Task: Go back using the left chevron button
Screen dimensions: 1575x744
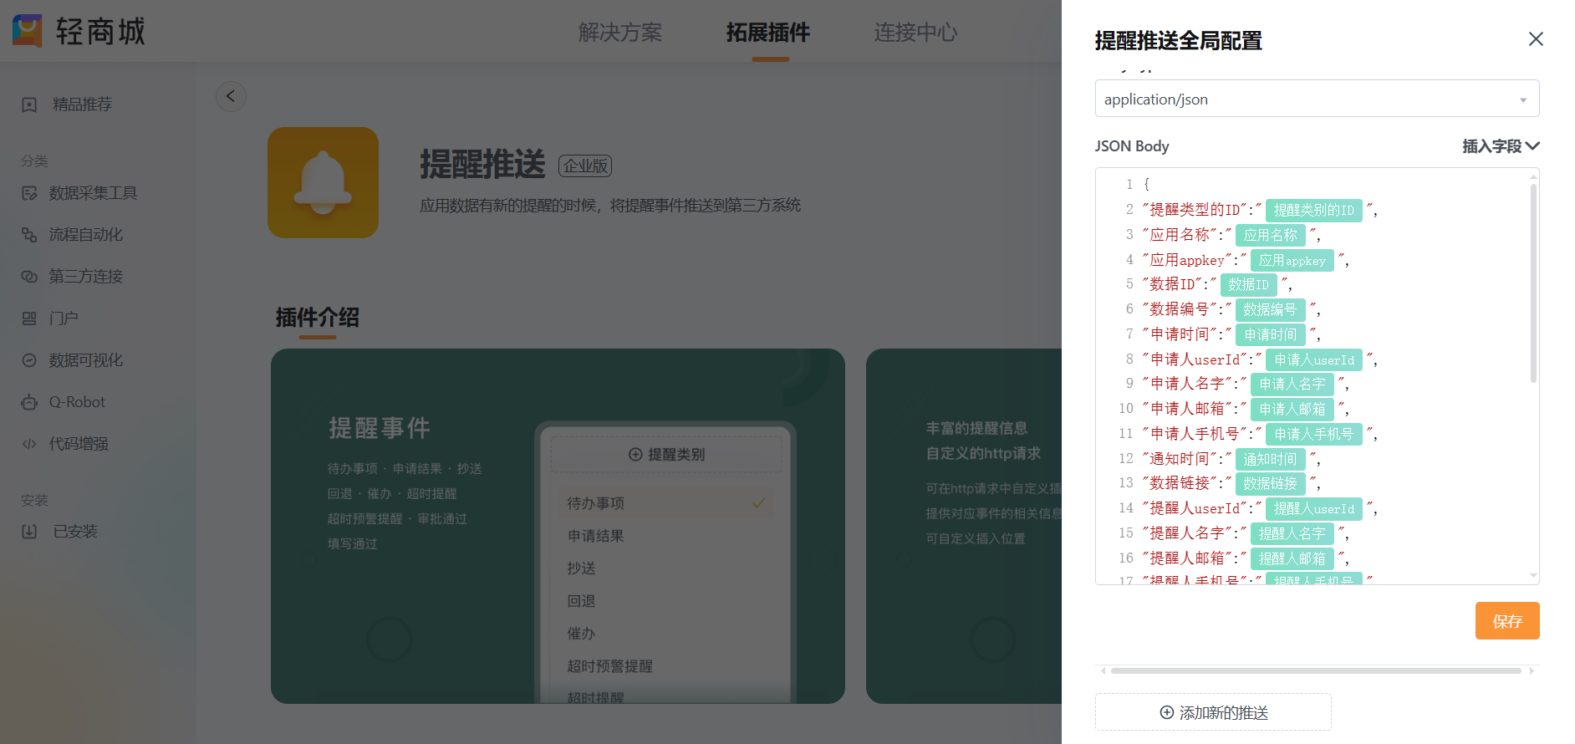Action: click(231, 96)
